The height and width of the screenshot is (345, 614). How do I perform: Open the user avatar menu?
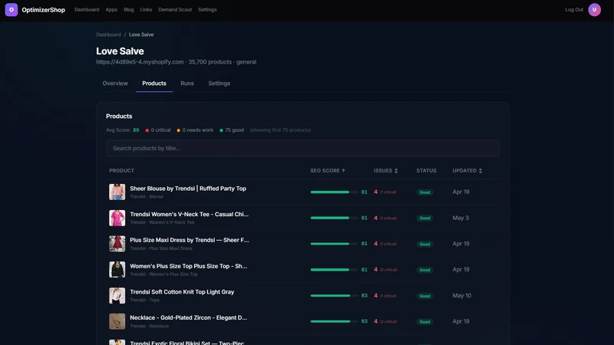(x=594, y=10)
